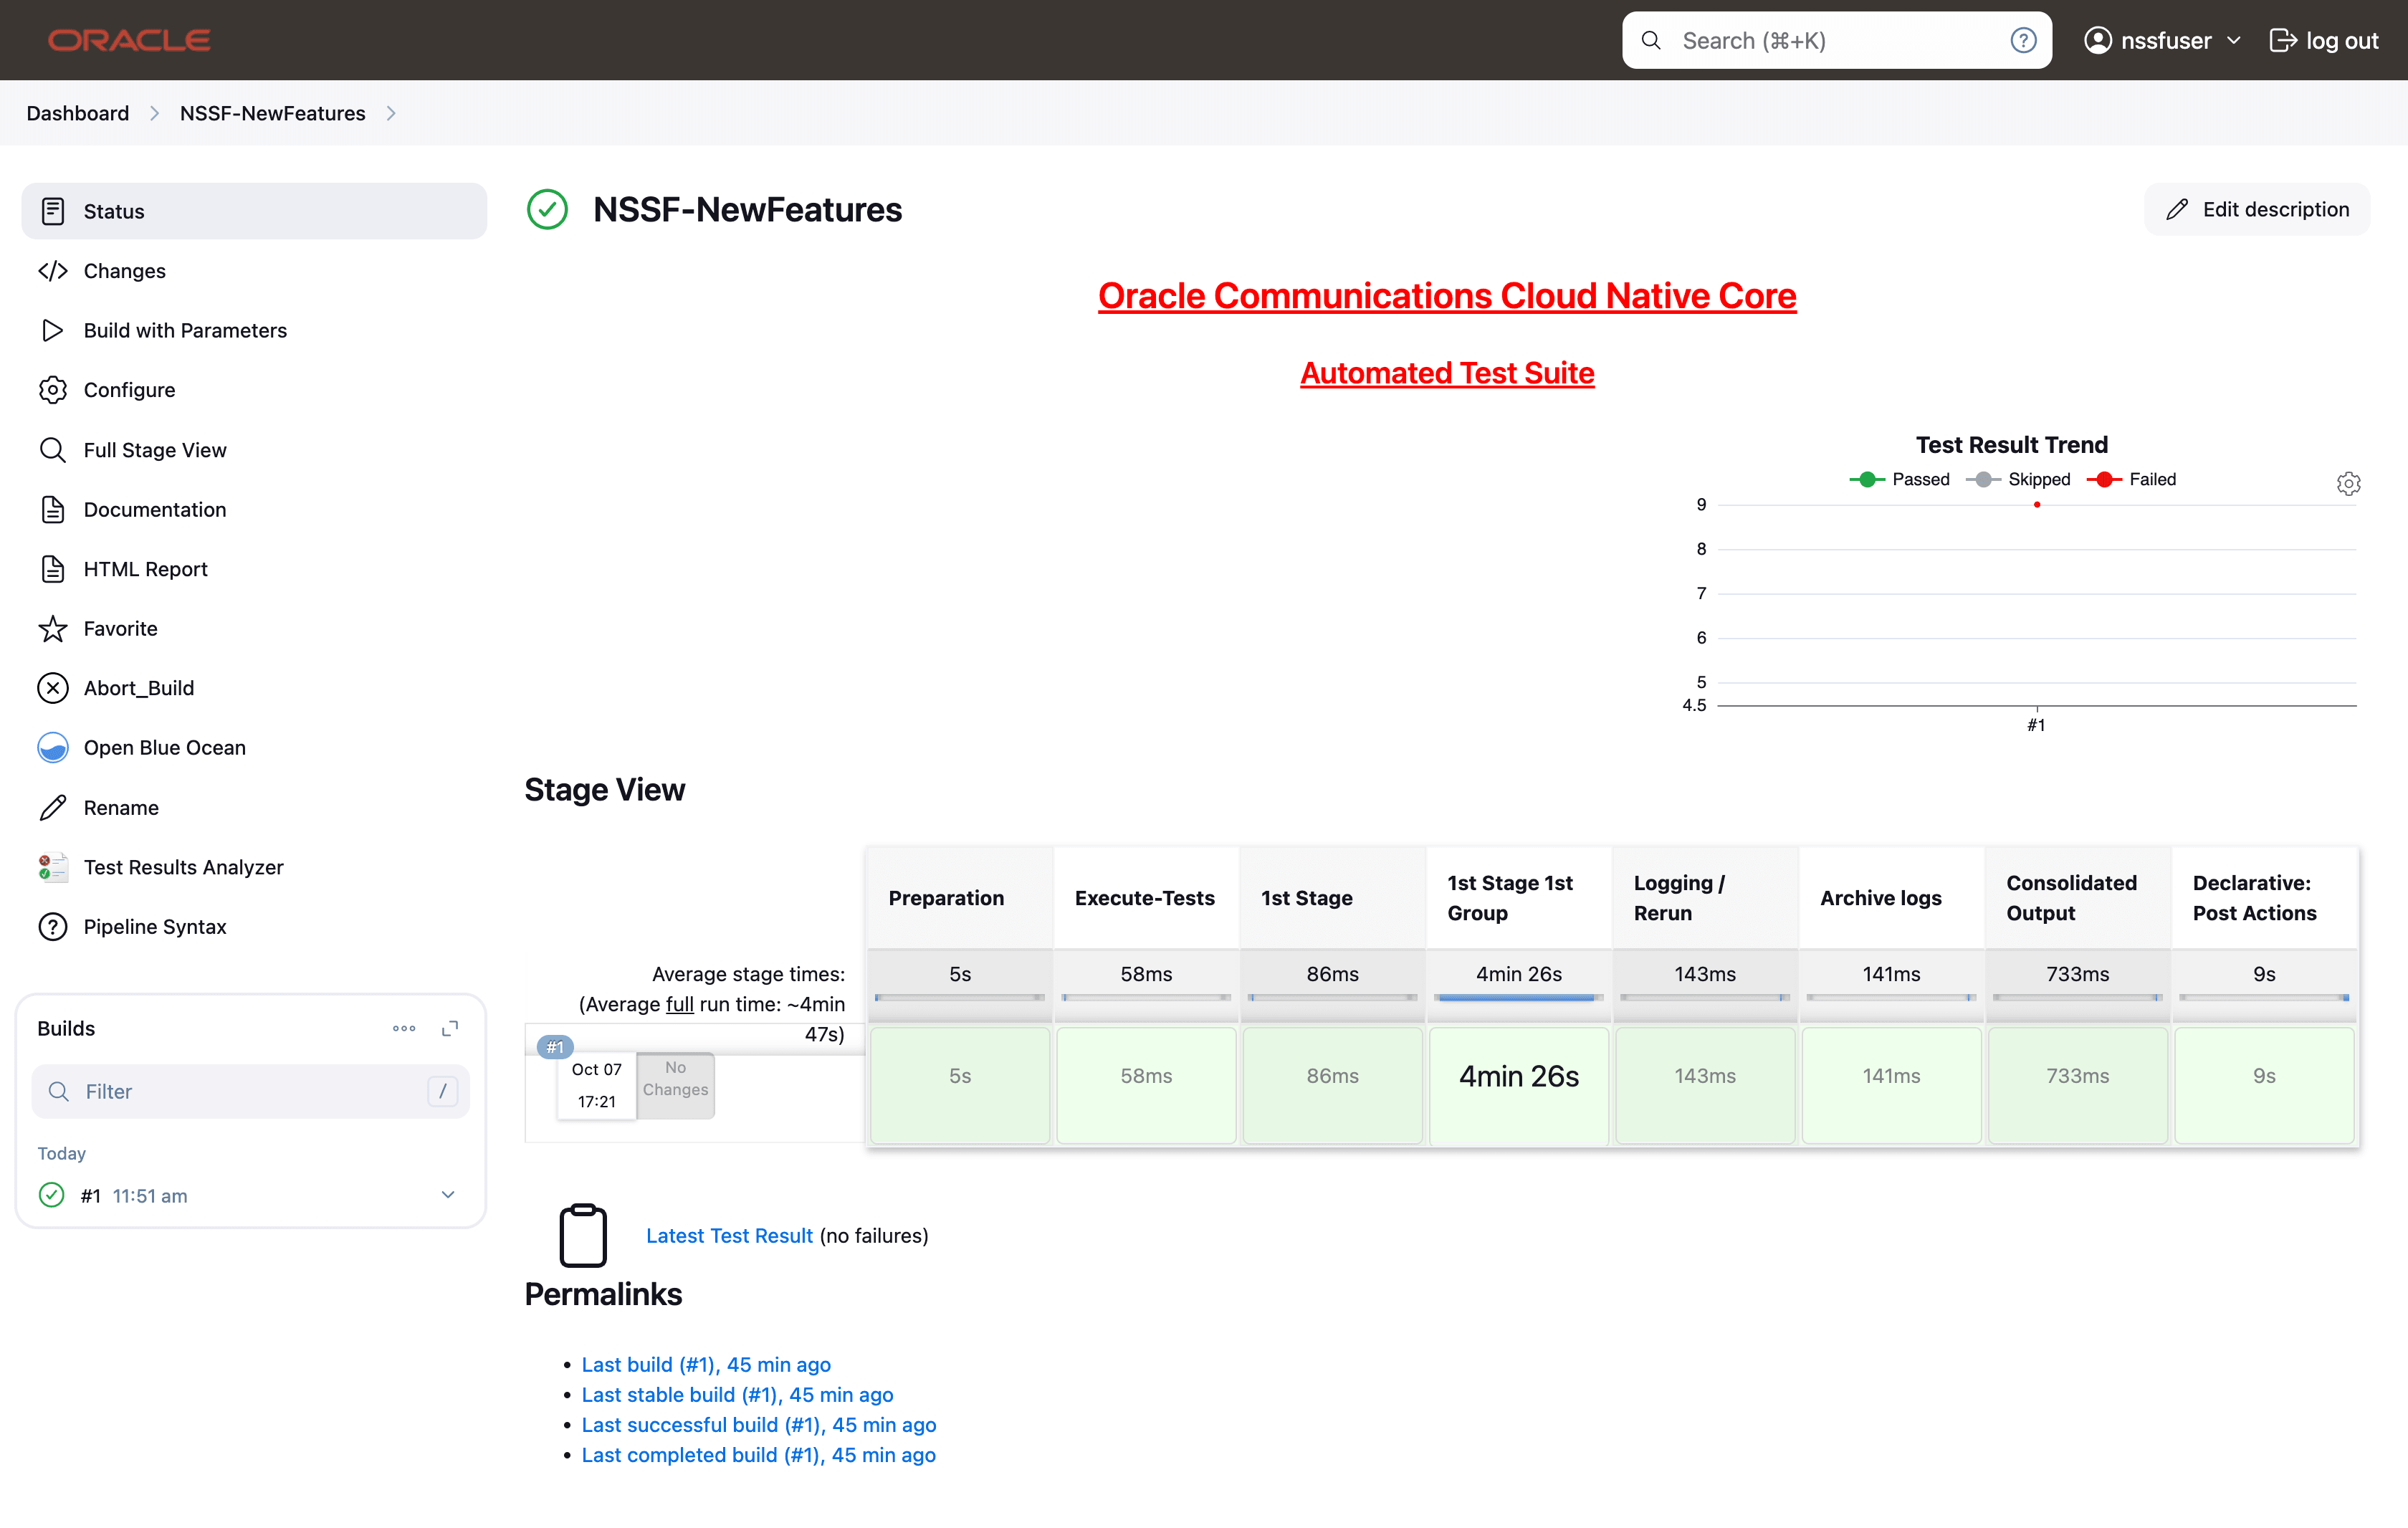Click the Favorite star icon
The width and height of the screenshot is (2408, 1528).
coord(52,629)
